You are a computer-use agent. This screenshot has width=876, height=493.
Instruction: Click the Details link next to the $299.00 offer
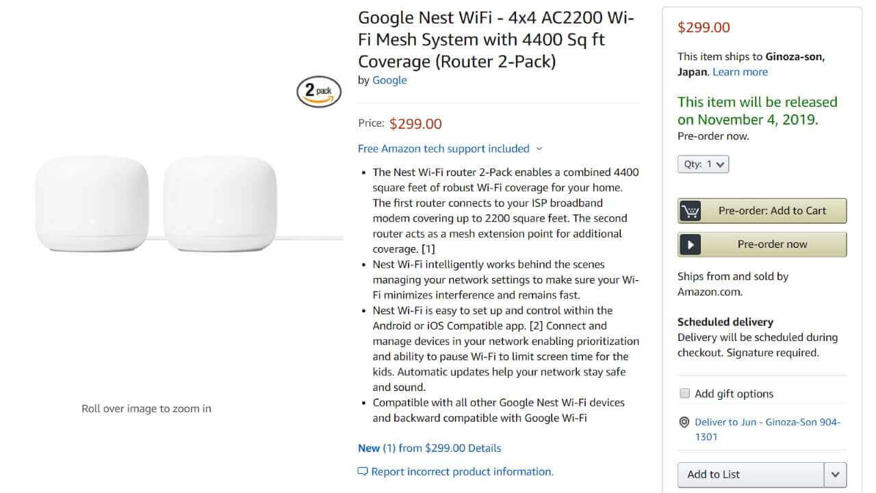point(485,448)
